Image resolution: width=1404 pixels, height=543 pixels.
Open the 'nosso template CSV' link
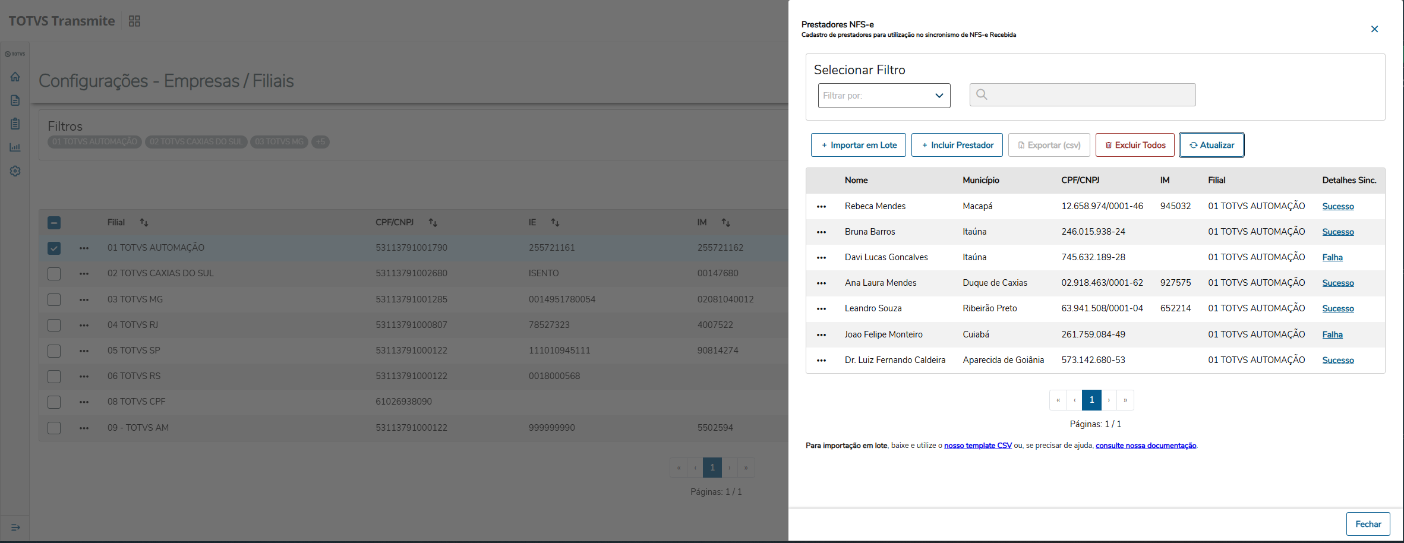point(977,446)
